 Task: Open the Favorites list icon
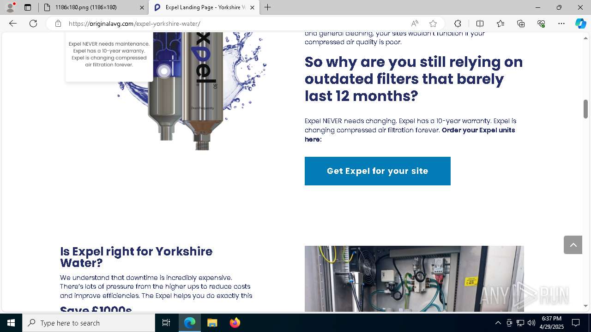pos(501,24)
